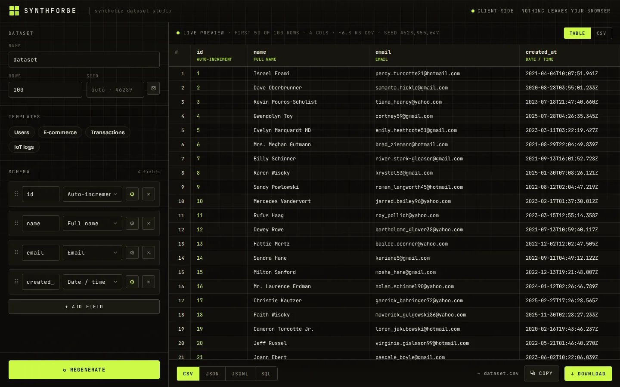Apply the IoT logs template
The image size is (620, 387).
pyautogui.click(x=24, y=147)
